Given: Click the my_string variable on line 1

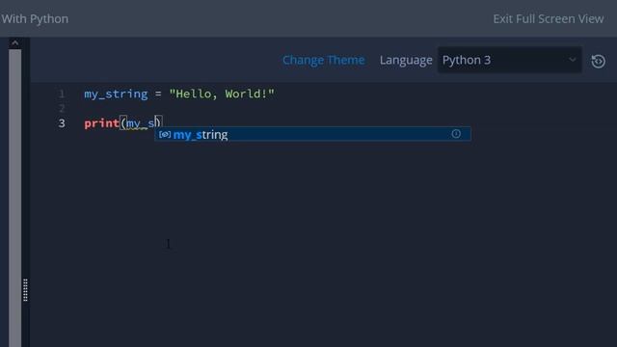Looking at the screenshot, I should pyautogui.click(x=116, y=94).
